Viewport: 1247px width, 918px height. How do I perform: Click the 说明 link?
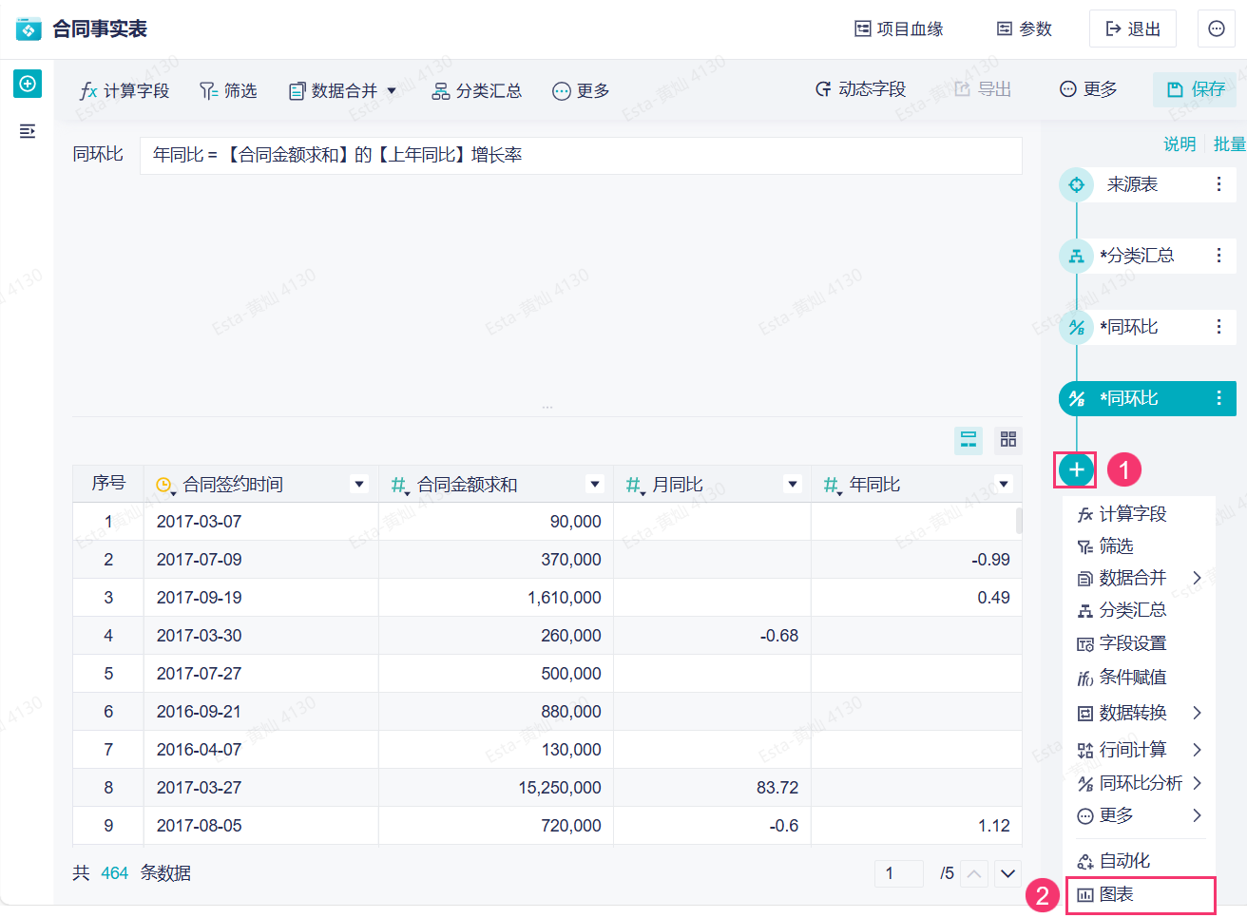coord(1180,143)
